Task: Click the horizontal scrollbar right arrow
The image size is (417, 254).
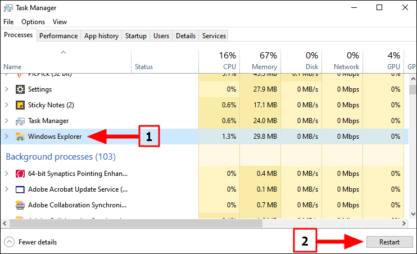Action: point(404,224)
